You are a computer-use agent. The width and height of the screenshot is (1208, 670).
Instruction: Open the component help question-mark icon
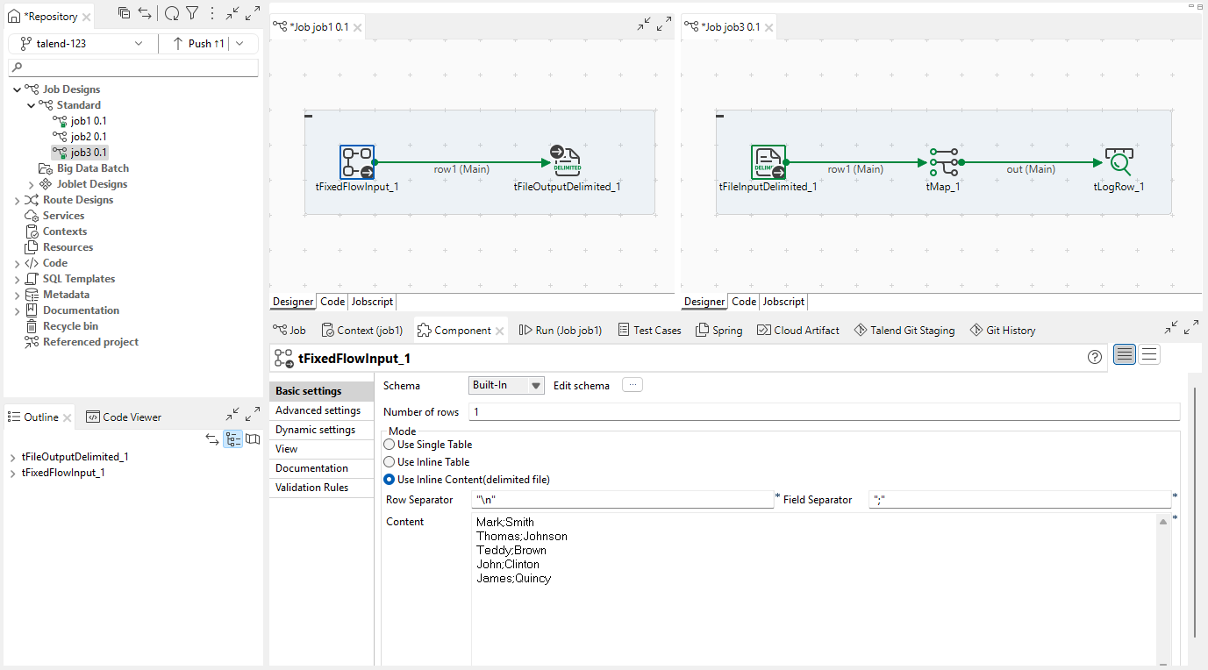point(1094,357)
